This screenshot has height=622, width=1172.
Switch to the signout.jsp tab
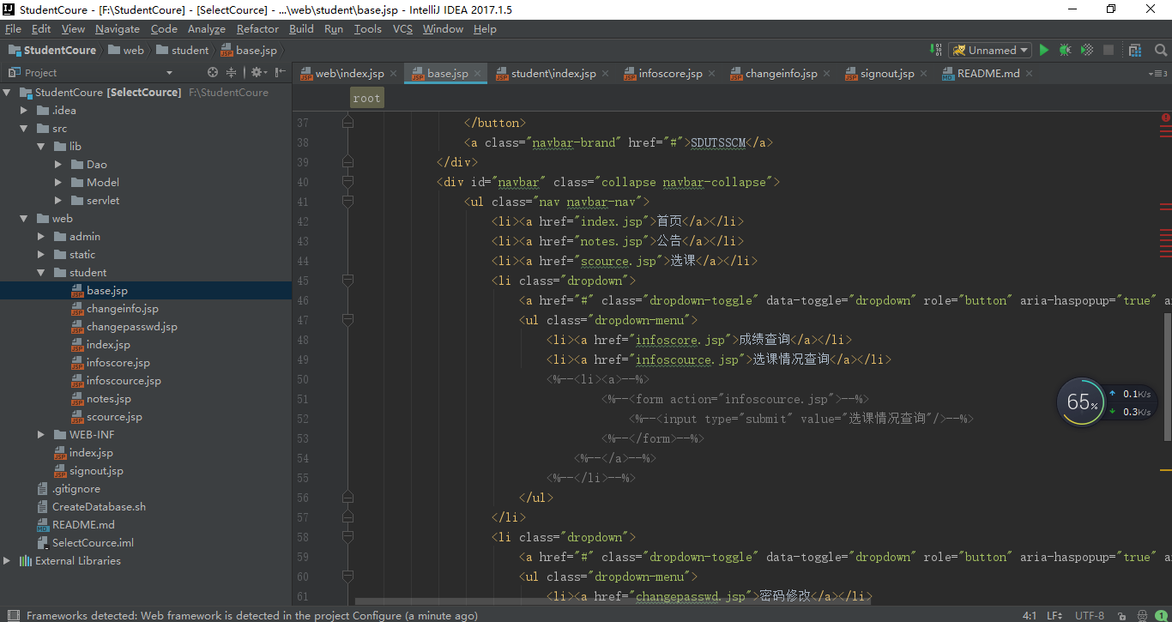click(x=886, y=74)
